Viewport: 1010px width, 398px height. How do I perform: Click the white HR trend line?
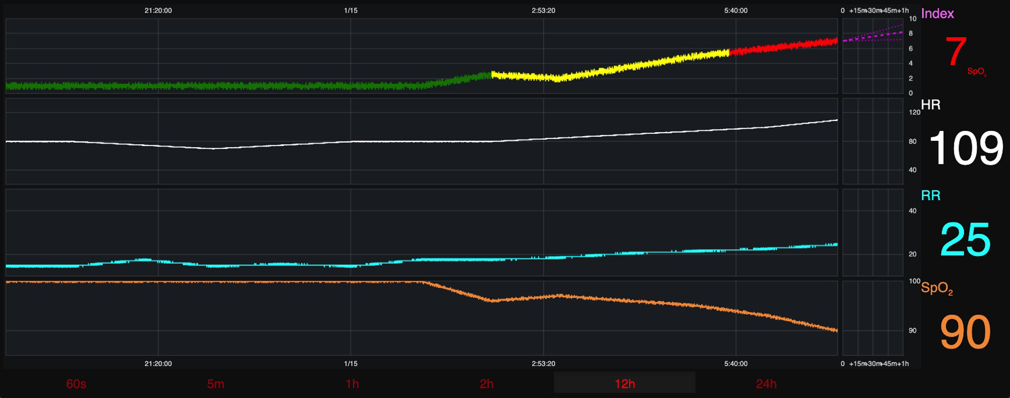[x=421, y=141]
